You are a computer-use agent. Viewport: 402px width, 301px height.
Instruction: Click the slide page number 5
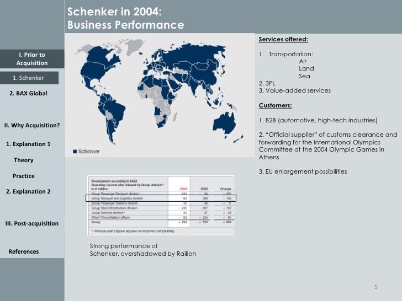pyautogui.click(x=376, y=287)
